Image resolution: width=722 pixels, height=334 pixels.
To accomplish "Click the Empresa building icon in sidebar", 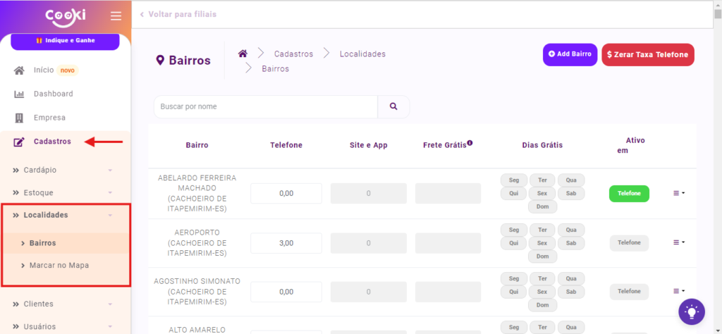I will coord(20,118).
